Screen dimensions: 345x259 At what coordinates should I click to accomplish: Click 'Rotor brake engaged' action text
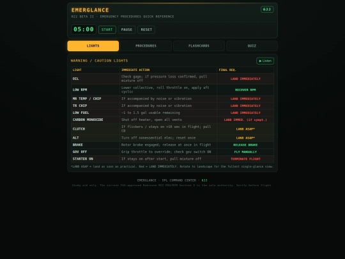click(x=166, y=145)
